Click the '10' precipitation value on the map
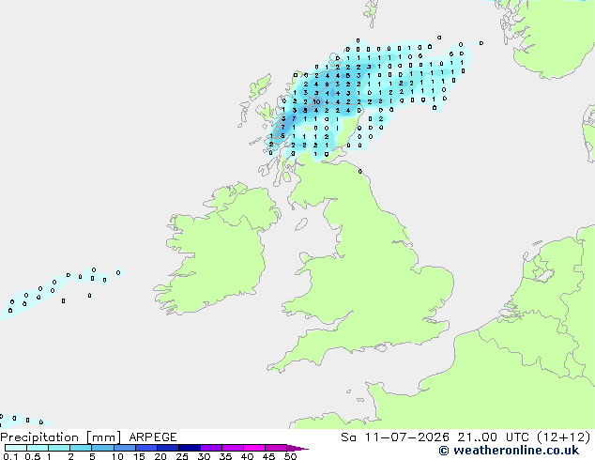 point(316,101)
